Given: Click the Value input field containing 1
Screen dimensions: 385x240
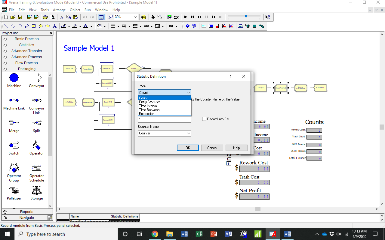Looking at the screenshot, I should point(165,120).
